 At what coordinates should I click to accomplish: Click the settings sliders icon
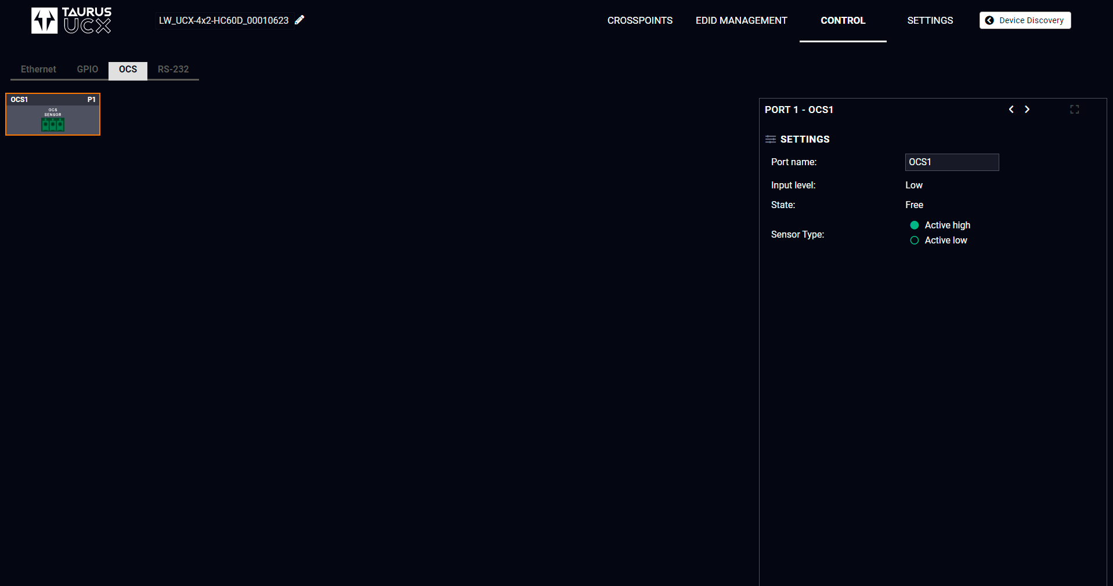point(771,139)
